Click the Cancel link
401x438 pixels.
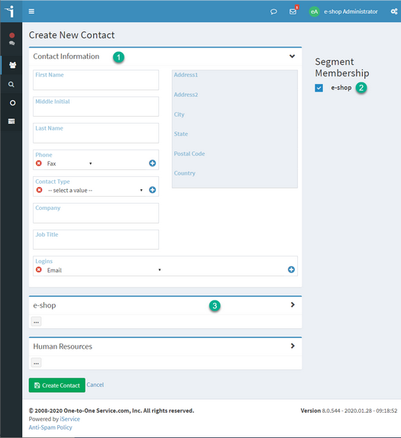click(95, 385)
